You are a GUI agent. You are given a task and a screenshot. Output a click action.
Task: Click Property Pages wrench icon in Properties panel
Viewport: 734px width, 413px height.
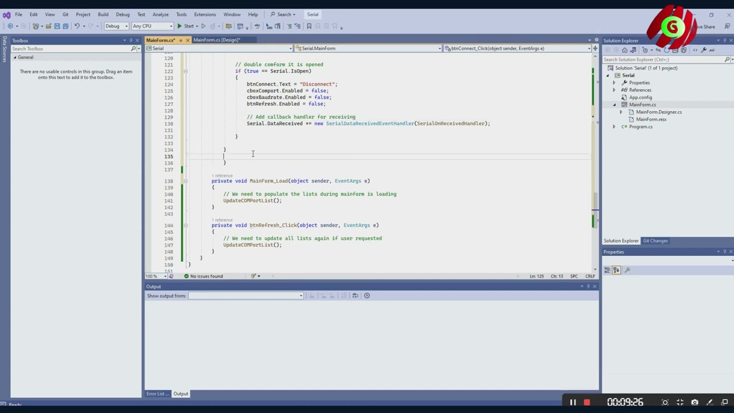click(x=627, y=270)
